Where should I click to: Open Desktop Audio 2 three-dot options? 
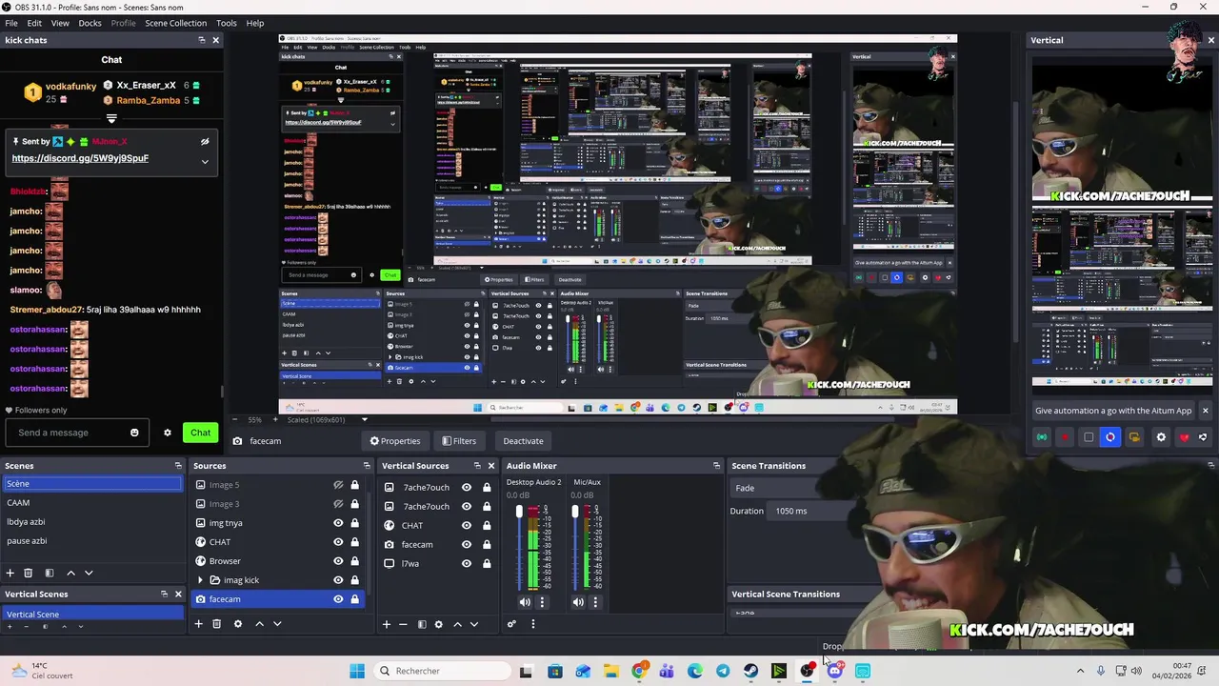coord(542,602)
